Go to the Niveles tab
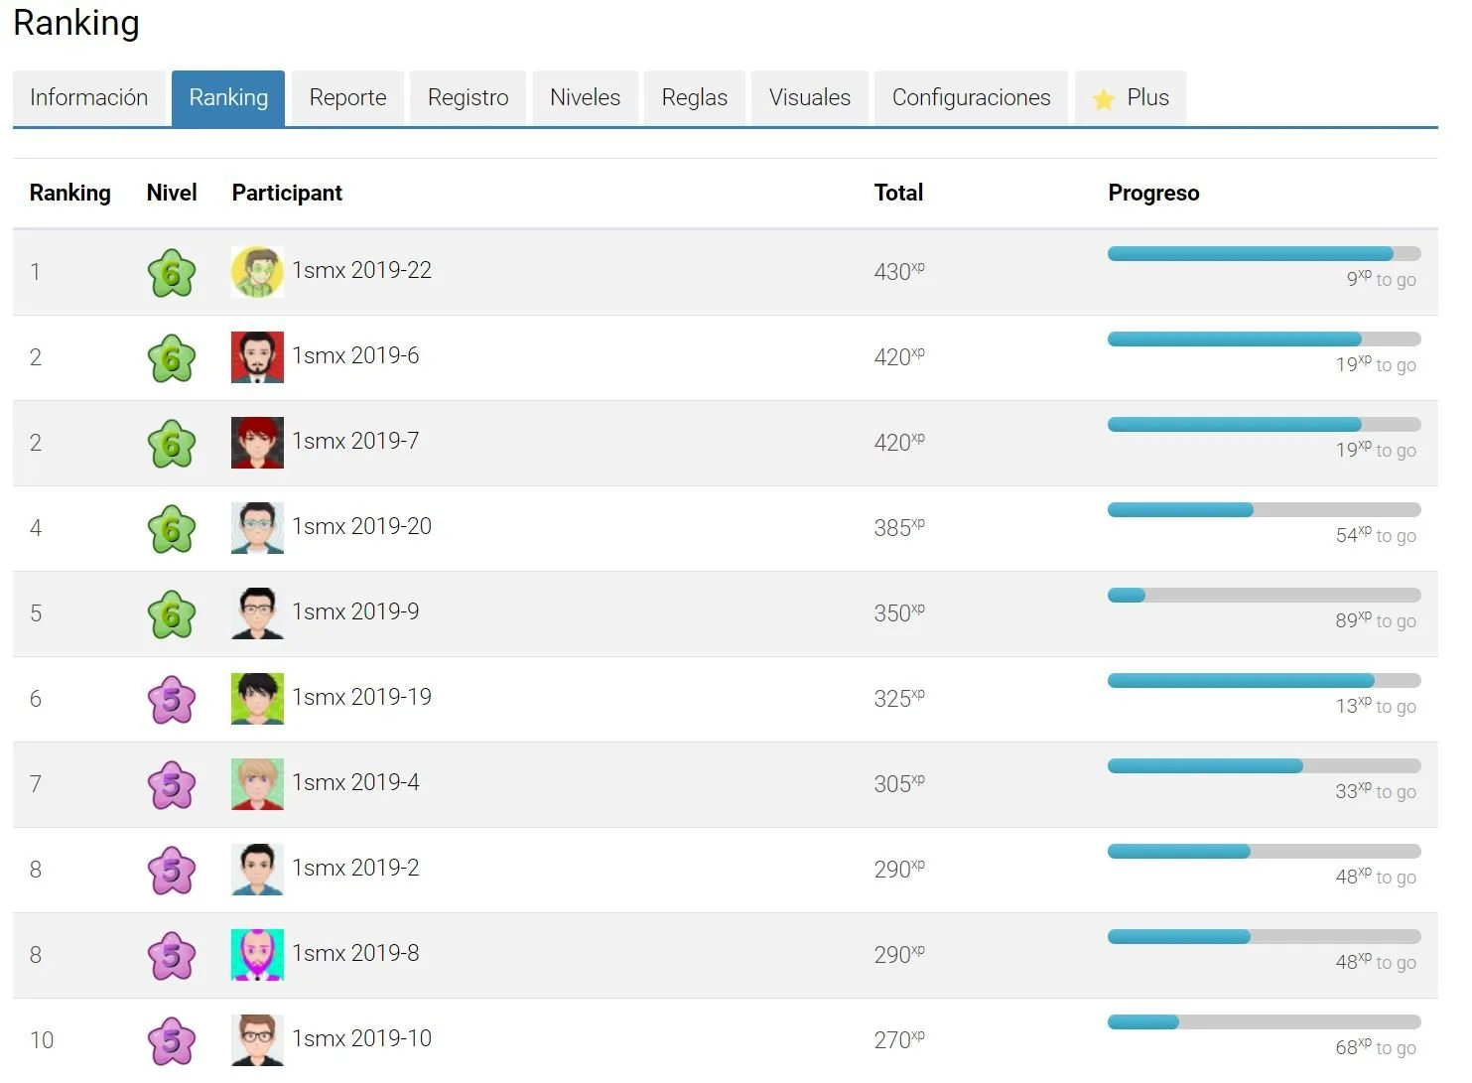The image size is (1472, 1083). (x=586, y=98)
